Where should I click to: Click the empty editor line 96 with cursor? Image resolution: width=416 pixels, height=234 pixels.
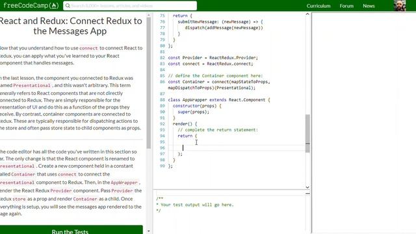(x=236, y=148)
